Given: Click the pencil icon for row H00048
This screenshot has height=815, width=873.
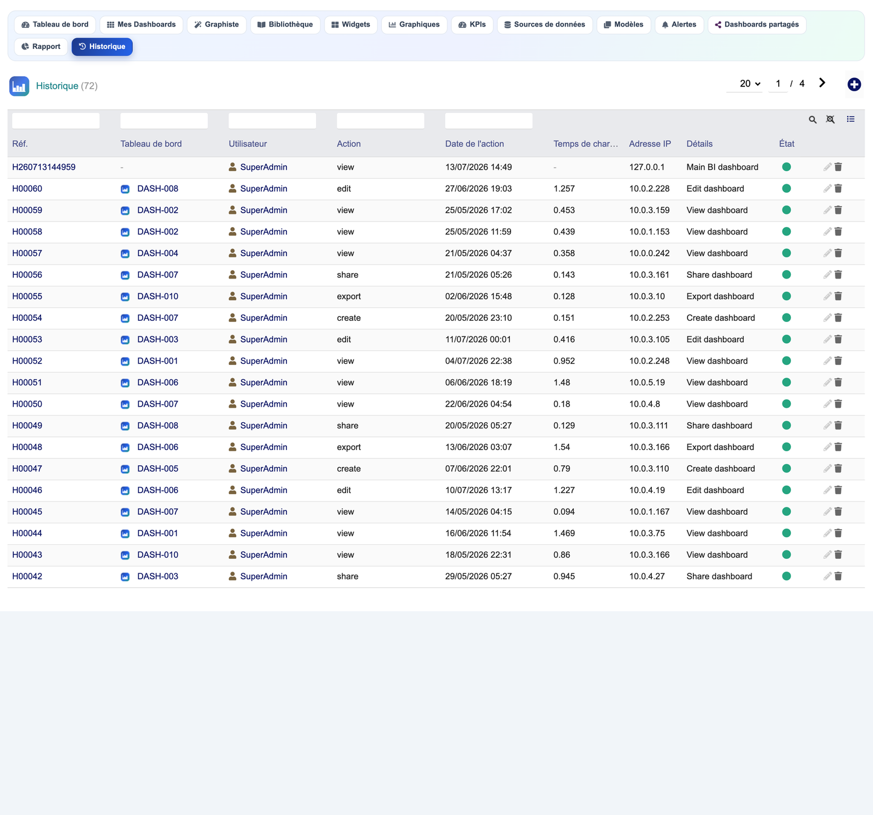Looking at the screenshot, I should pyautogui.click(x=827, y=447).
